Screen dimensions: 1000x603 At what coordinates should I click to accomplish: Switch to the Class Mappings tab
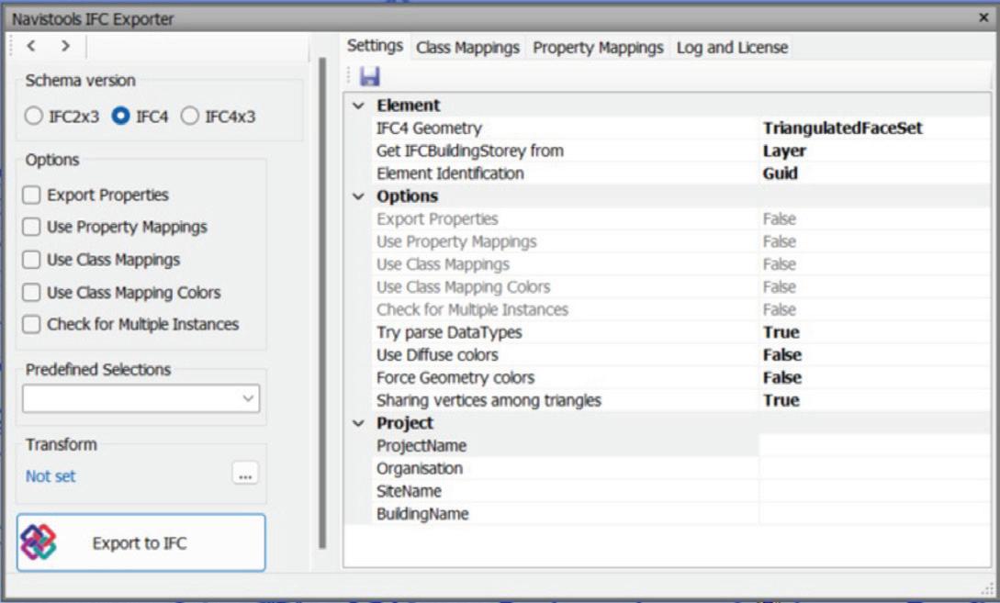pos(467,48)
